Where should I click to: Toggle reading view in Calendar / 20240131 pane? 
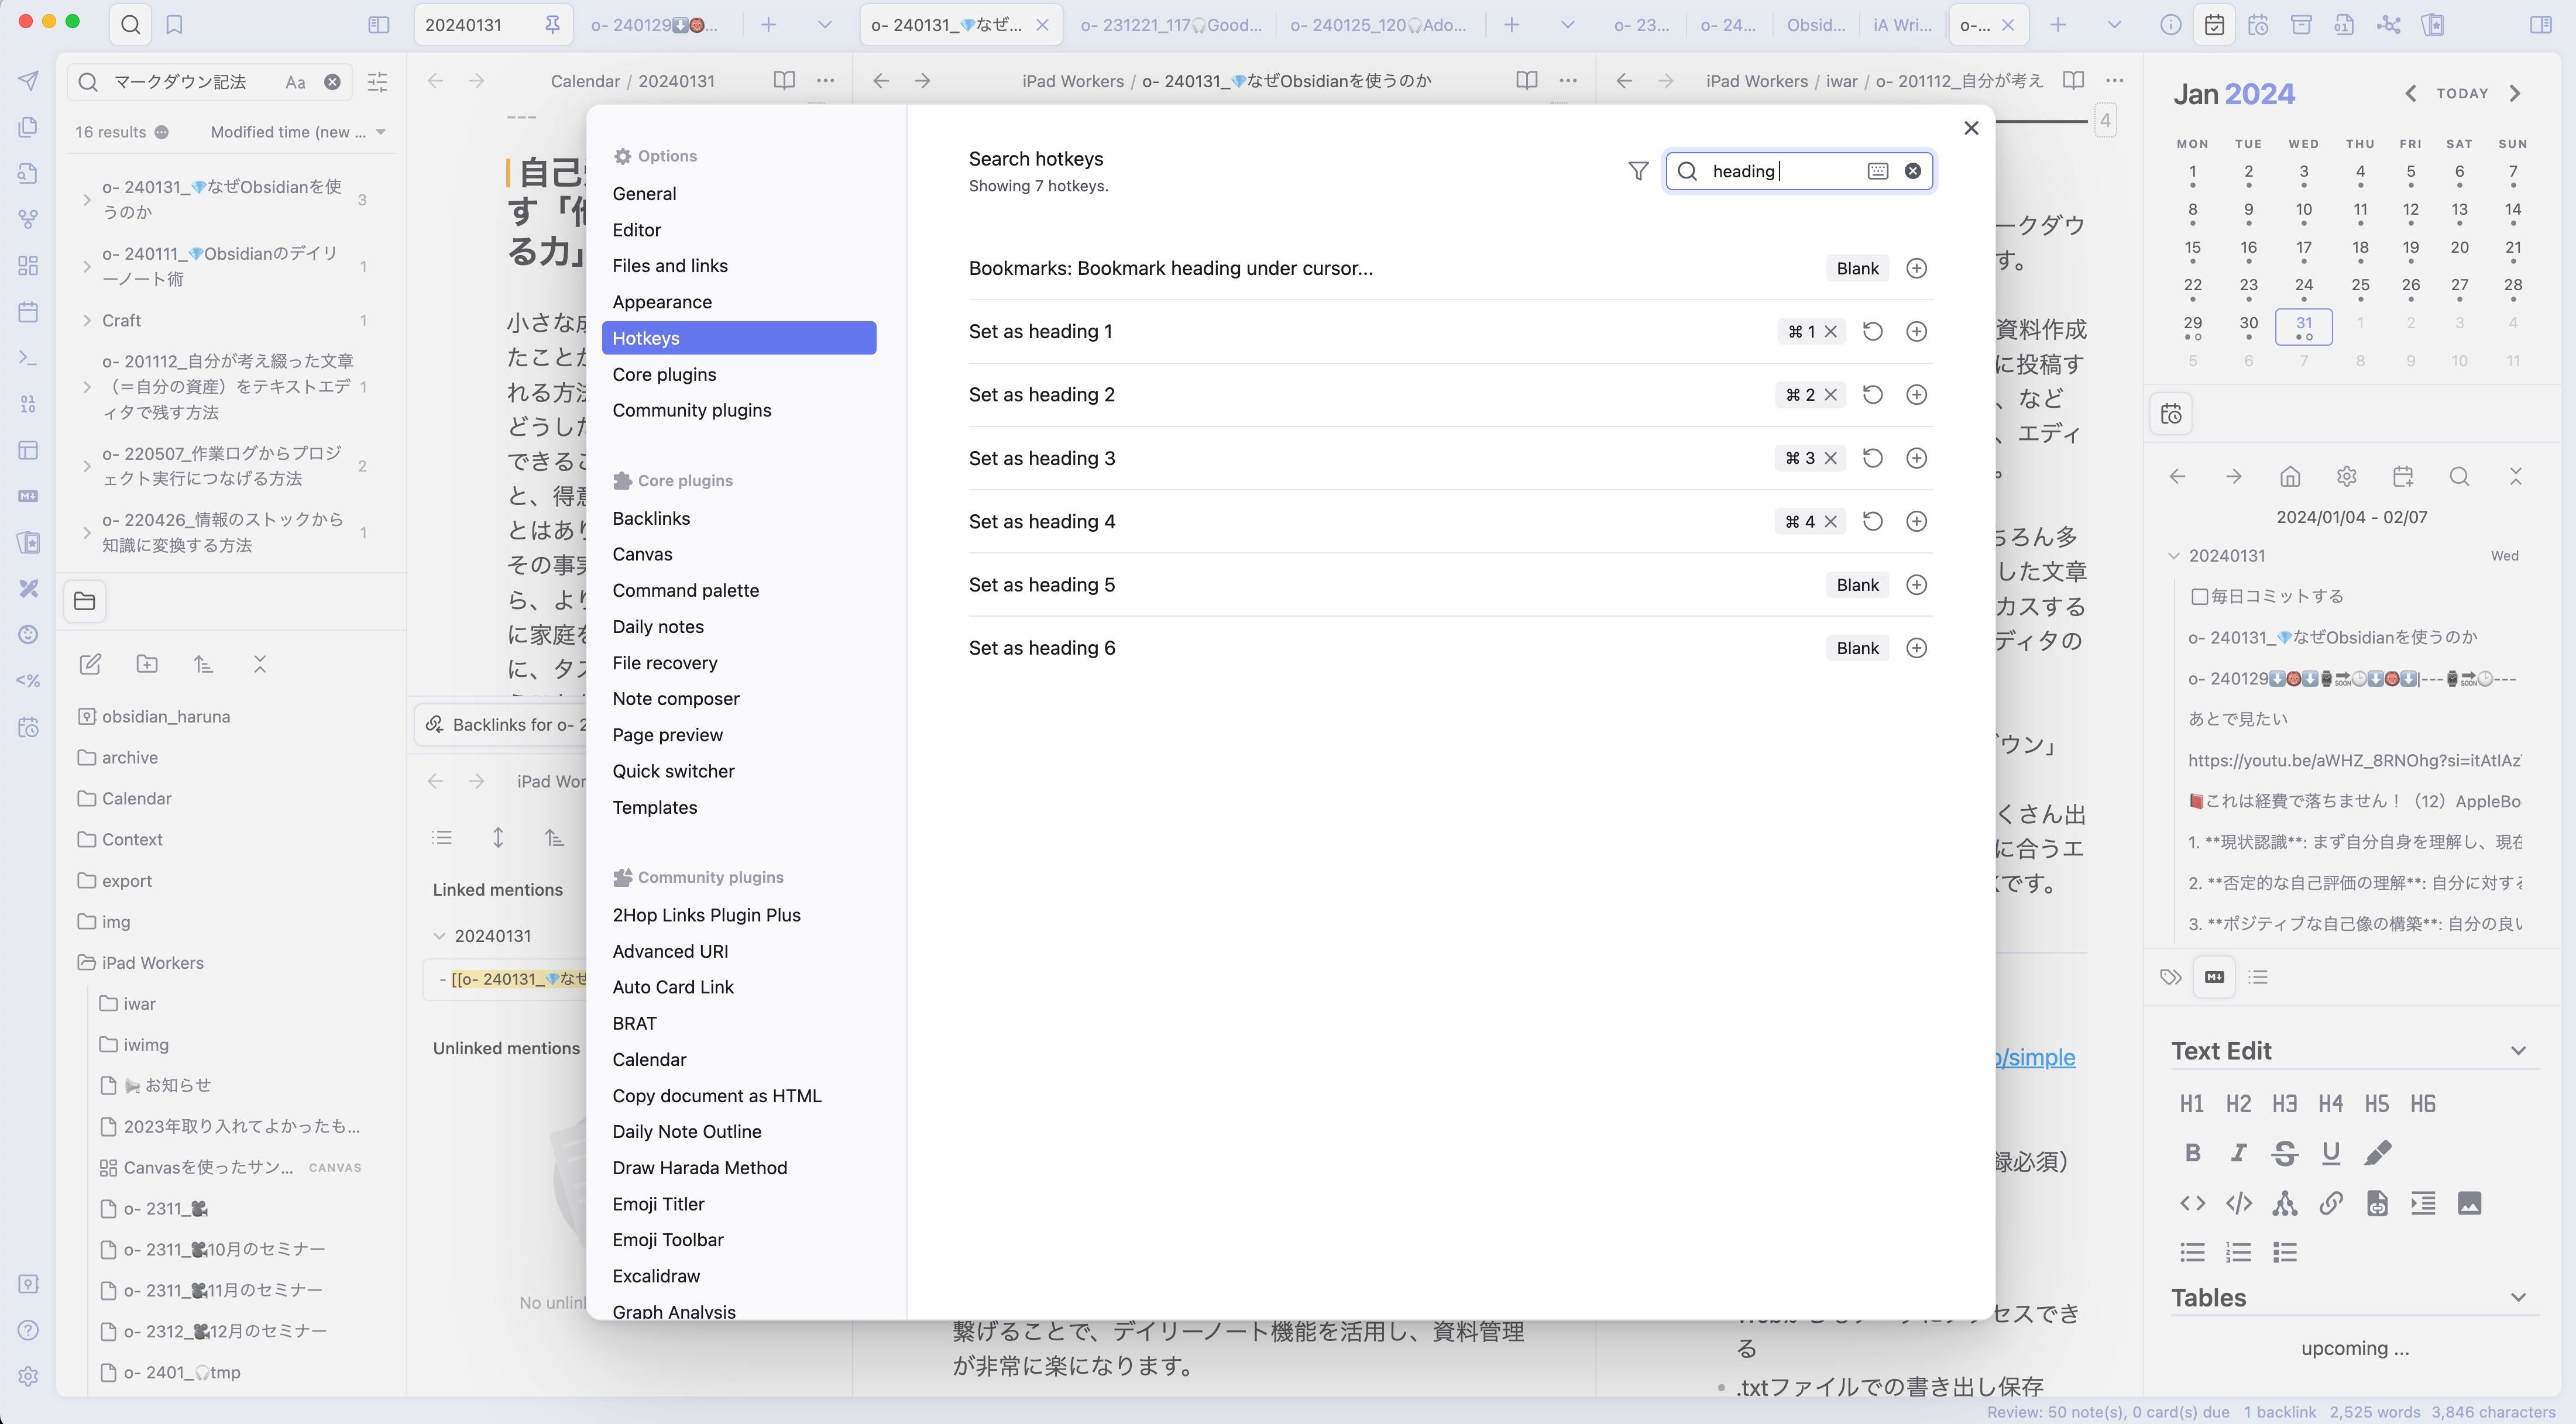point(784,81)
